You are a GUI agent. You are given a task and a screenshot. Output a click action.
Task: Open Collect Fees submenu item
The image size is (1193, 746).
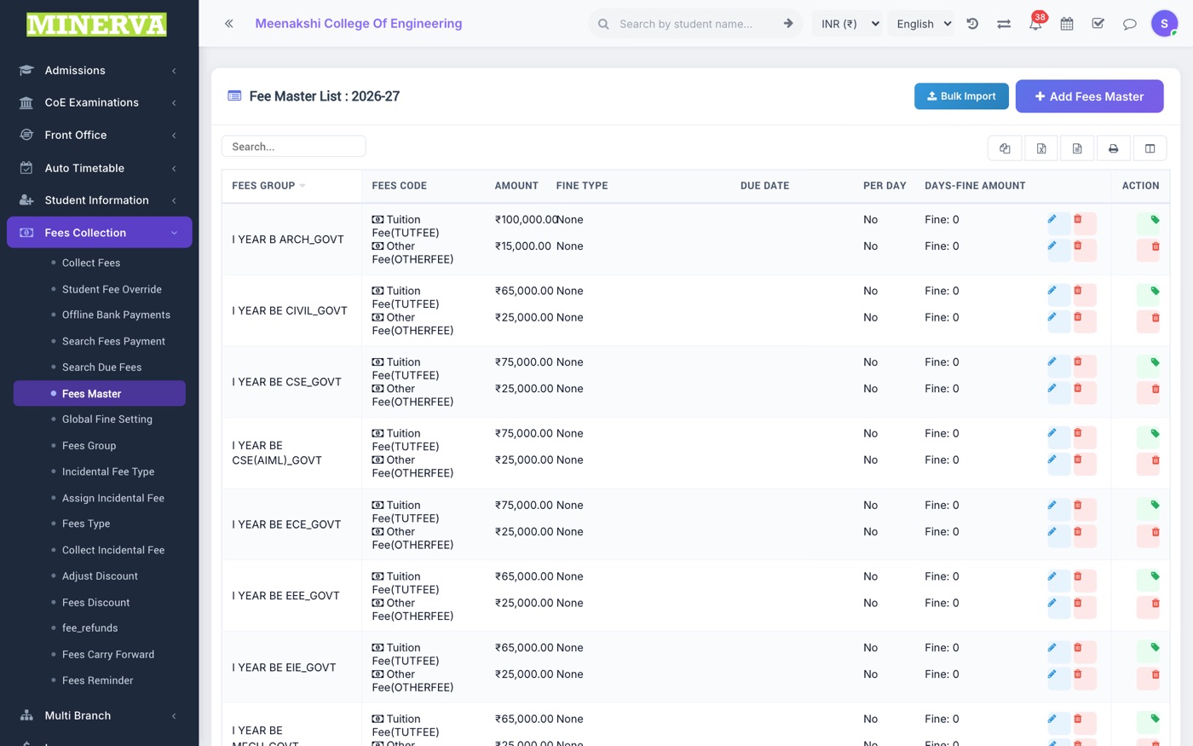[91, 263]
